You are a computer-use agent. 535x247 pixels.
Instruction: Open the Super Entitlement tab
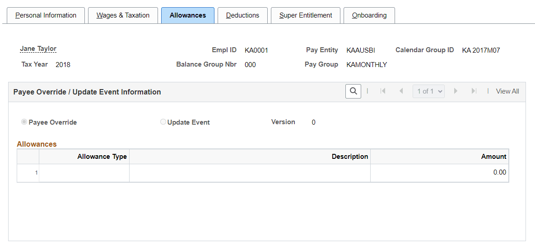pos(305,15)
